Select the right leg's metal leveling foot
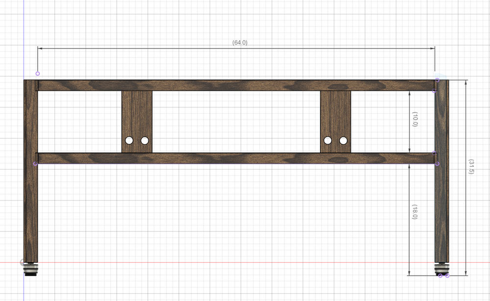This screenshot has width=490, height=301. click(441, 269)
